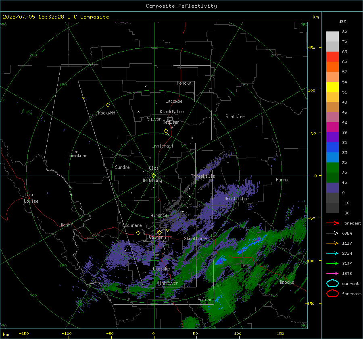
Task: Click the orange 111V arrow icon
Action: tap(332, 243)
